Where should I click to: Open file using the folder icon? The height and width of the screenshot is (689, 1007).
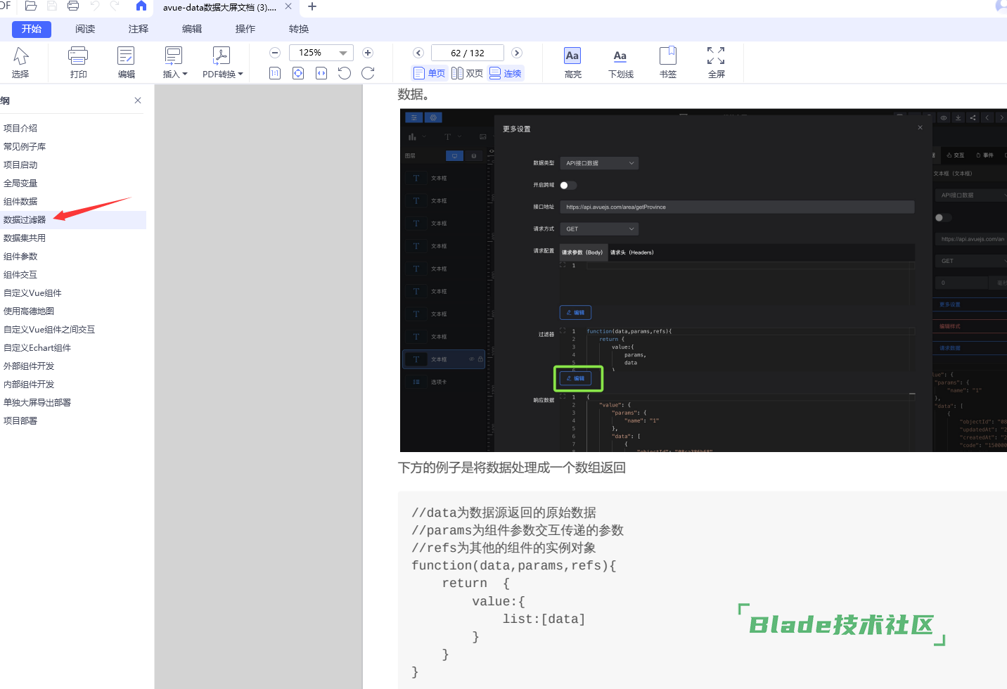[31, 6]
